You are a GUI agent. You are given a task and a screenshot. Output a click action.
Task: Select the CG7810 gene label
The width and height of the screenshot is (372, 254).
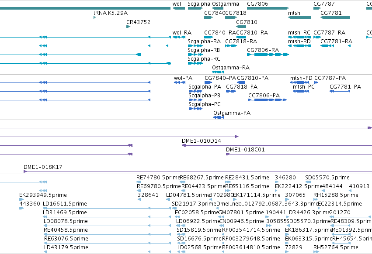pos(247,22)
